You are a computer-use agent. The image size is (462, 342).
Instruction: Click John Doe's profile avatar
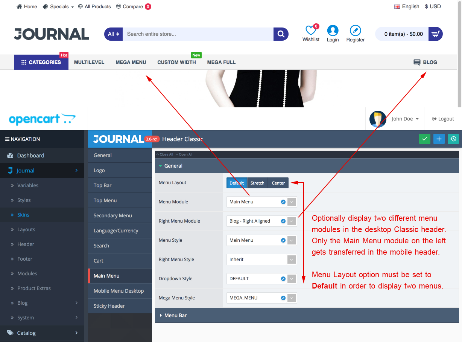[x=378, y=119]
